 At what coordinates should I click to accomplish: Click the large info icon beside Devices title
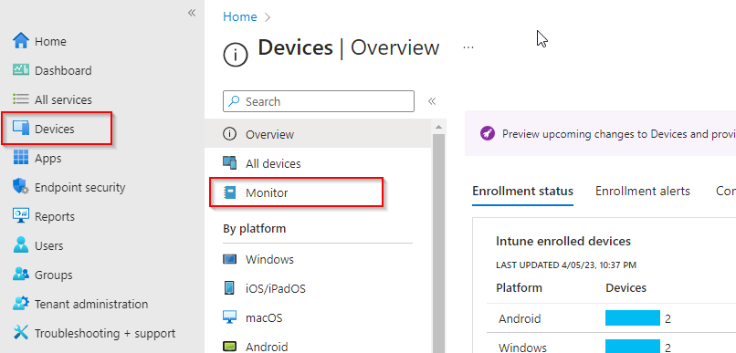pyautogui.click(x=236, y=56)
